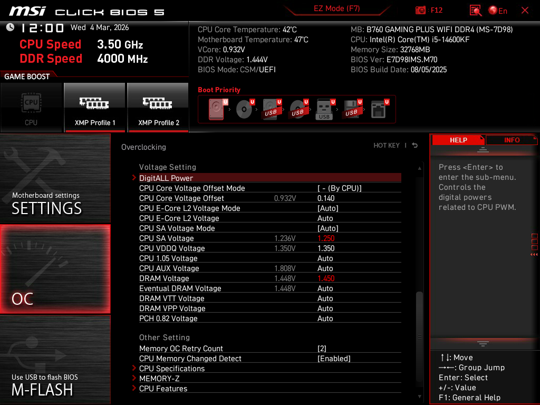Select the USB floppy boot device icon
Screen dimensions: 540x405
[352, 109]
